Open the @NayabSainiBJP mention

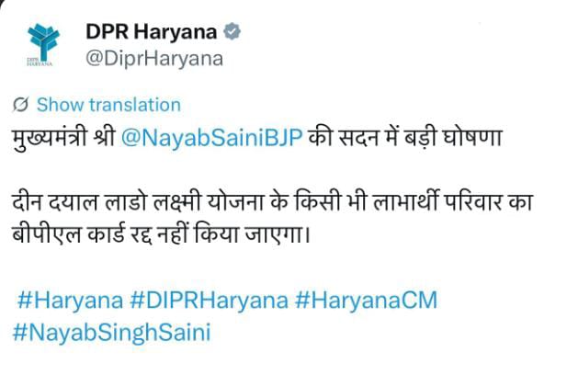pyautogui.click(x=211, y=138)
